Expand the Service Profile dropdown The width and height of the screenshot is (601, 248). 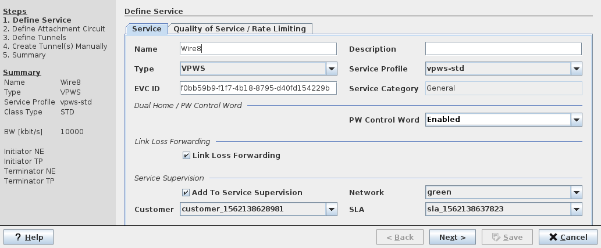click(x=576, y=69)
